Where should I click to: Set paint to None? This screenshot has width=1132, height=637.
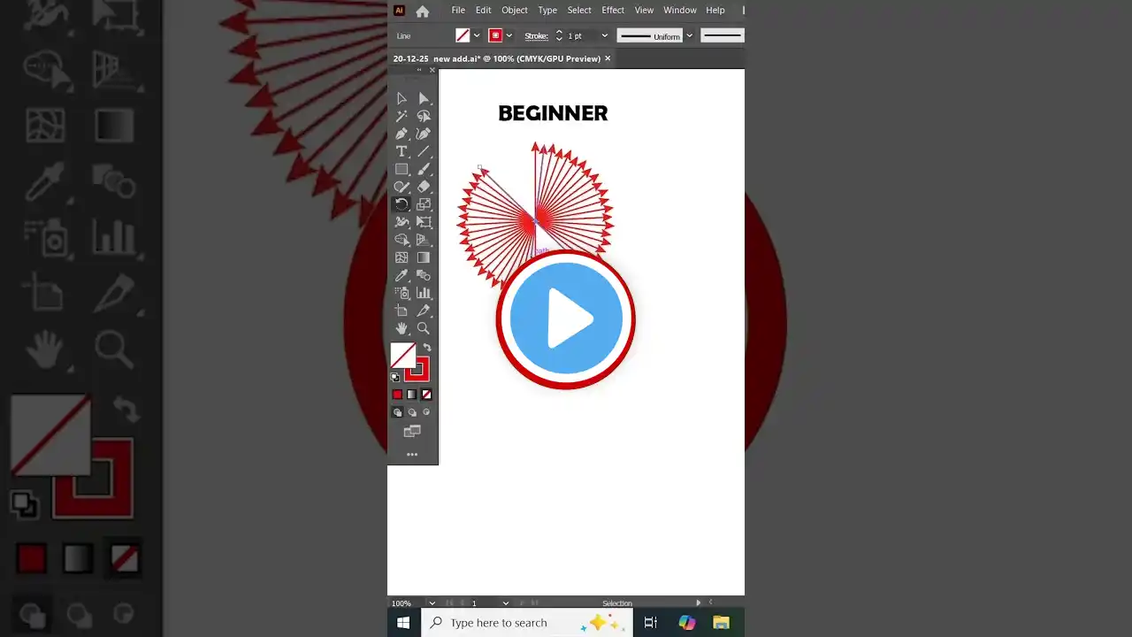click(x=426, y=395)
